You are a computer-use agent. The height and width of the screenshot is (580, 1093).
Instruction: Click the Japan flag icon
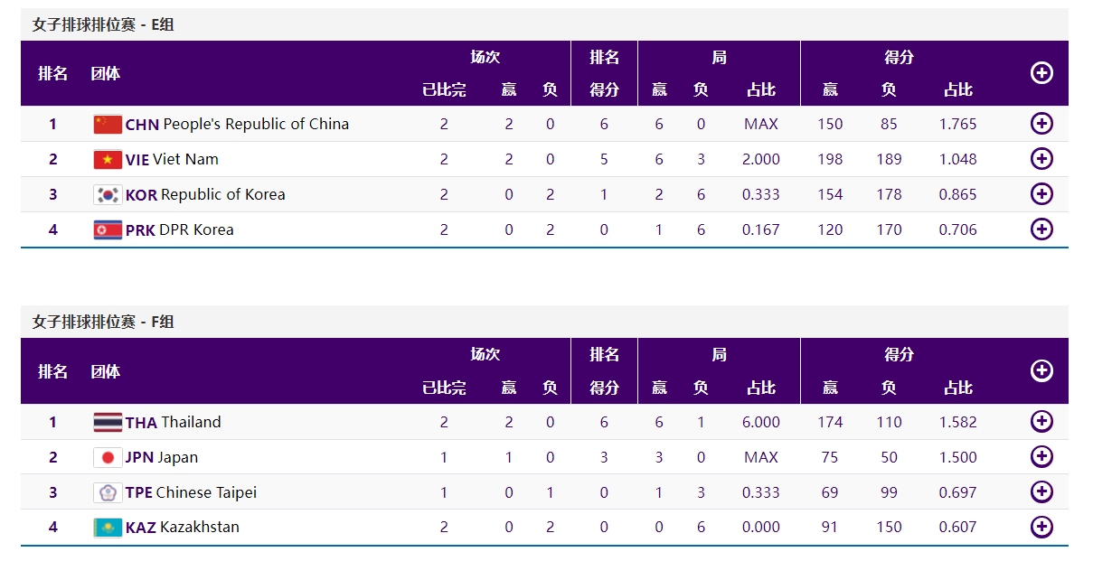coord(108,458)
